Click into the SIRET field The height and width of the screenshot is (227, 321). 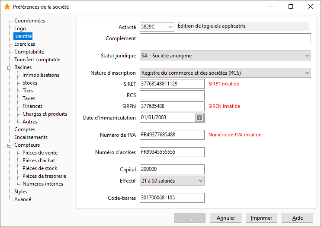[x=172, y=84]
